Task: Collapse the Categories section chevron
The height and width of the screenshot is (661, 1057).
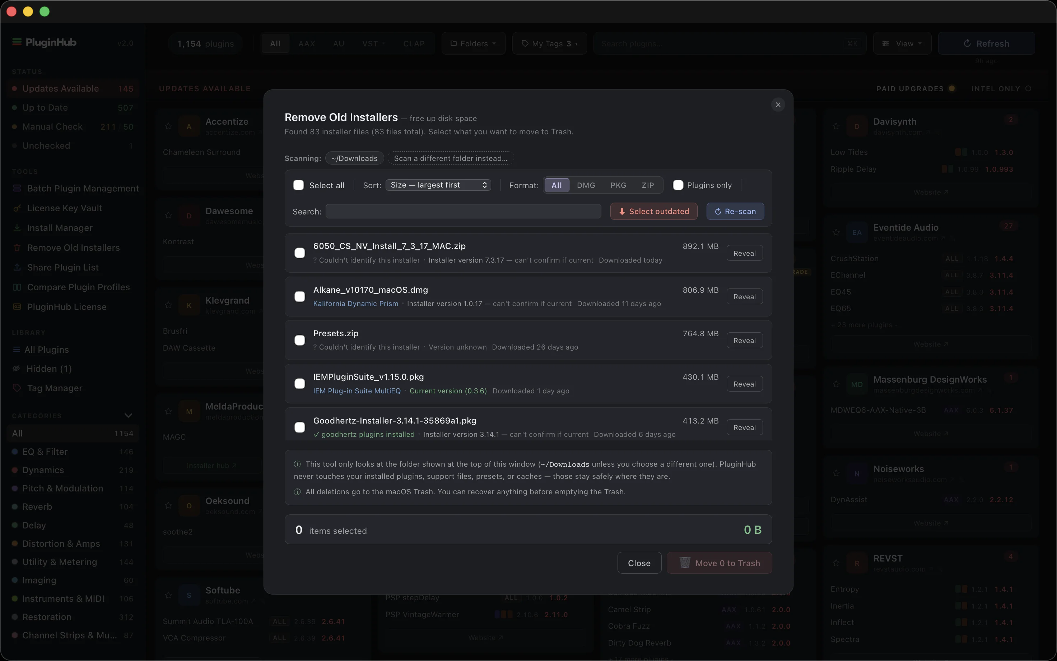Action: [x=128, y=415]
